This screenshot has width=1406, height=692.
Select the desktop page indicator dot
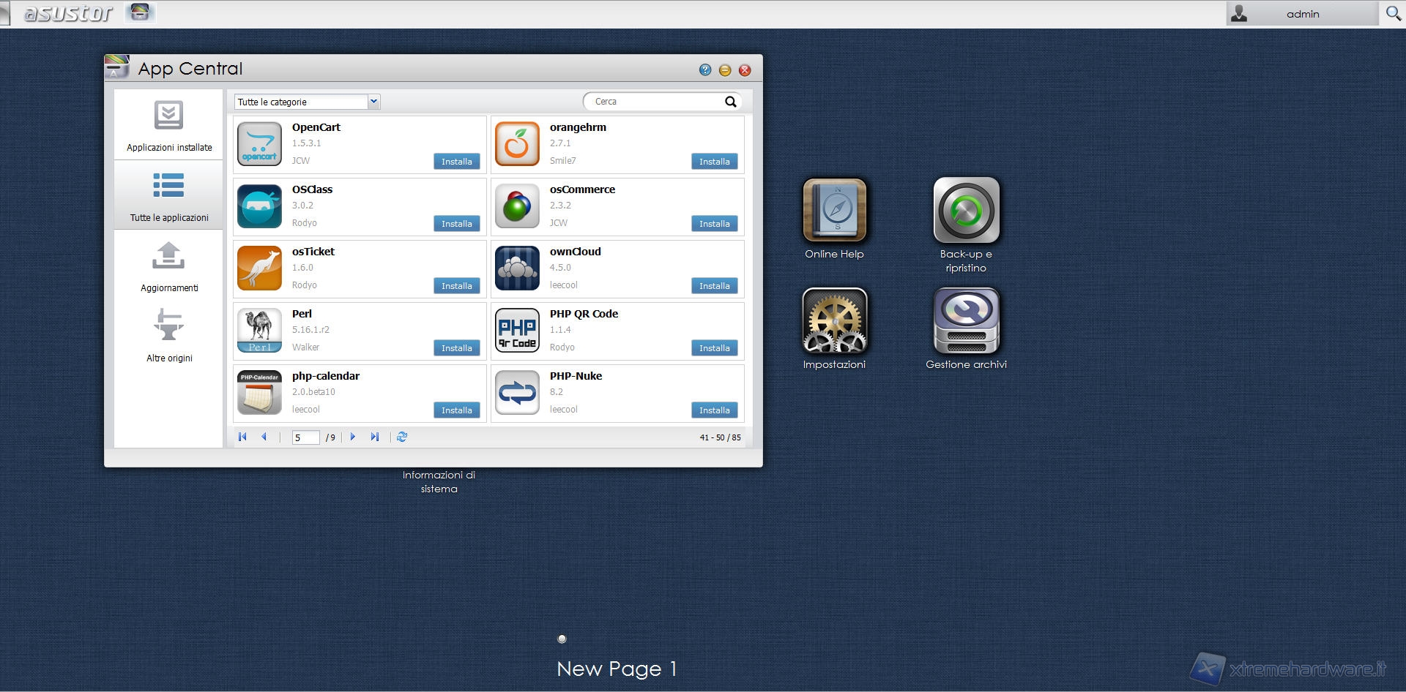pos(562,639)
